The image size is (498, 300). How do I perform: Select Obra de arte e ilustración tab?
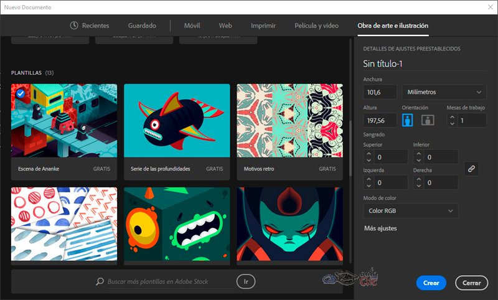[393, 26]
